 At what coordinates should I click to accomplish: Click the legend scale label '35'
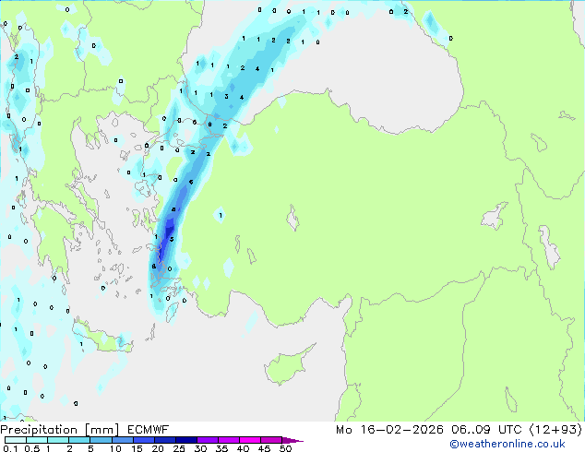click(x=221, y=448)
